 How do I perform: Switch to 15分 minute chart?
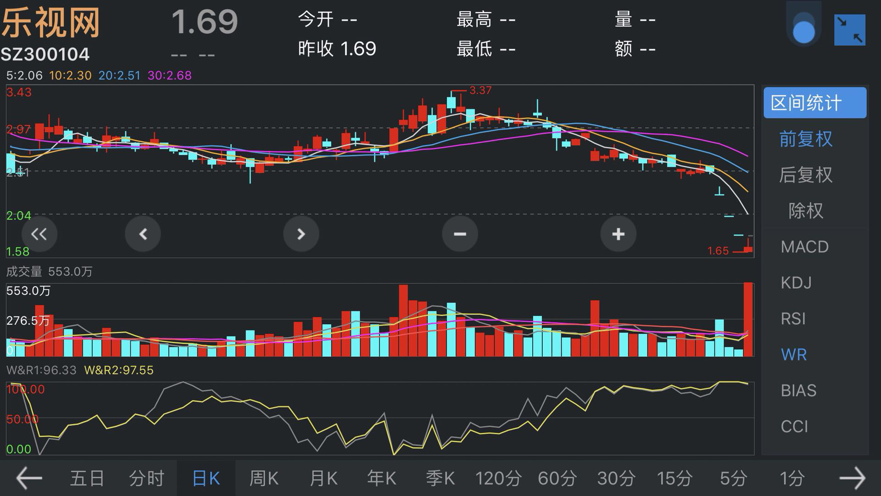point(675,478)
